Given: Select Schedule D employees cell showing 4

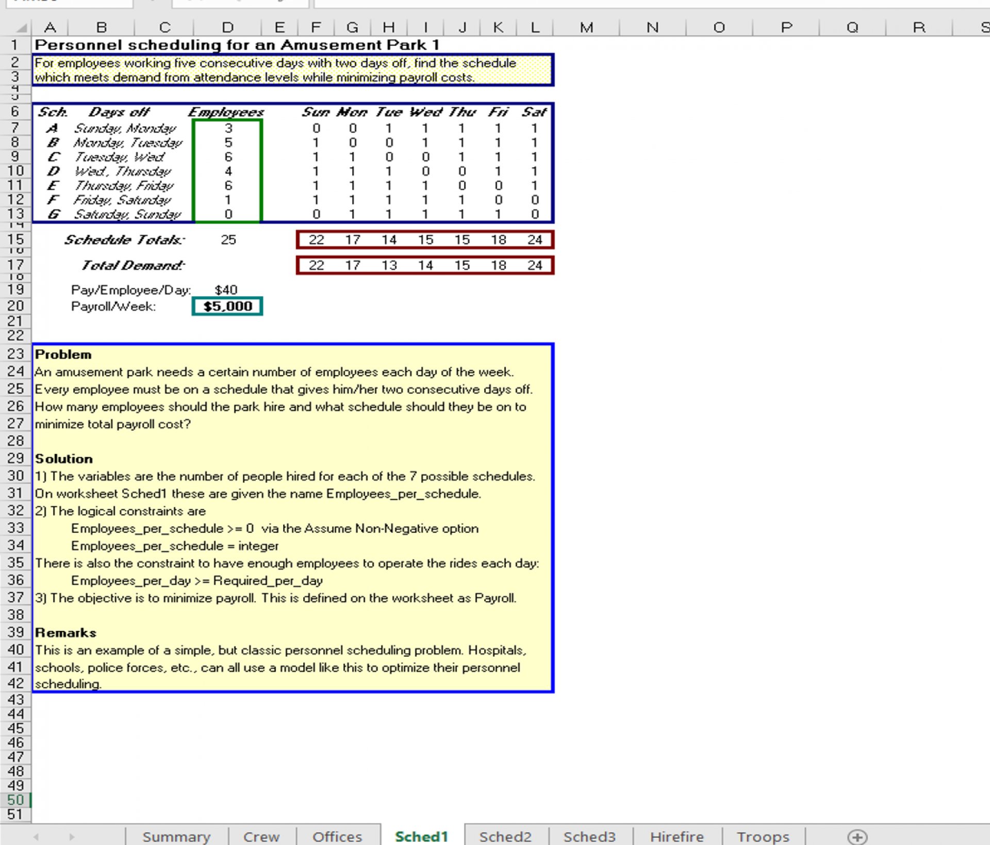Looking at the screenshot, I should point(228,171).
